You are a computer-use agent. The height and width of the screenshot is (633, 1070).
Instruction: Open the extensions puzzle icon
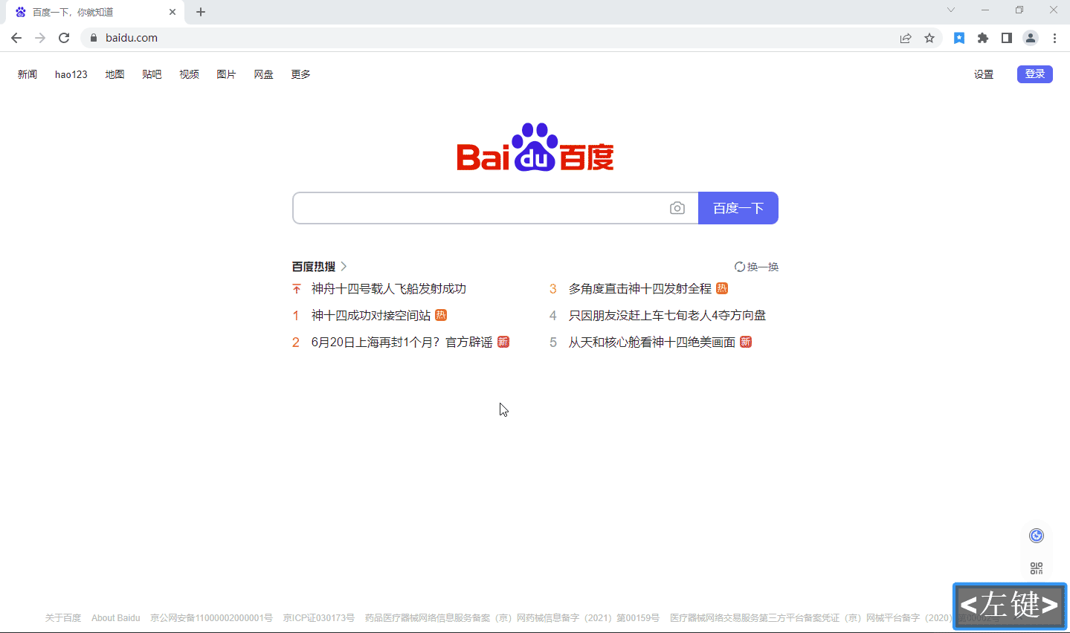click(x=983, y=38)
